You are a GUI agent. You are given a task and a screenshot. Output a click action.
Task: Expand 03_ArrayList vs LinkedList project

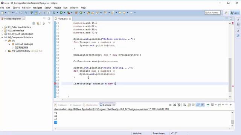(x=2, y=34)
